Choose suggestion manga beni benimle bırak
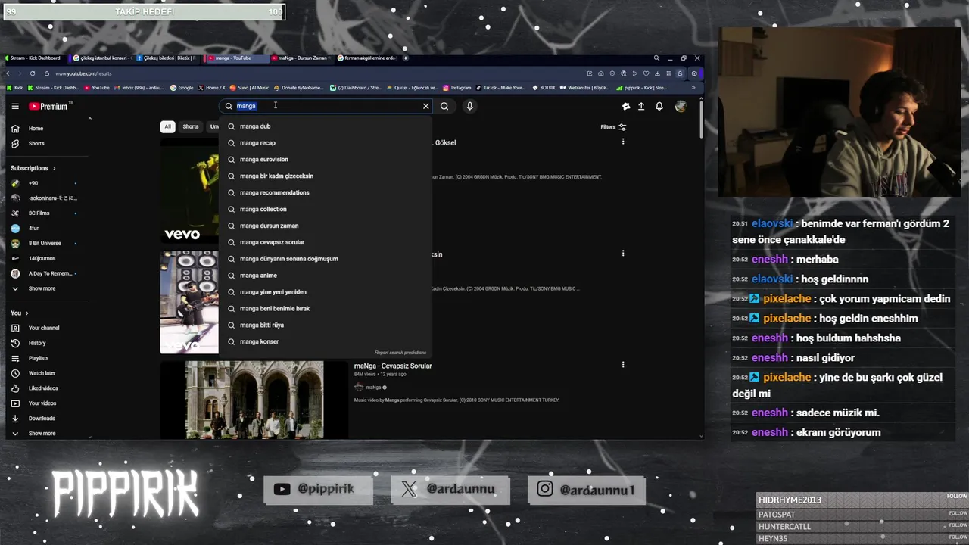This screenshot has height=545, width=969. pyautogui.click(x=326, y=309)
